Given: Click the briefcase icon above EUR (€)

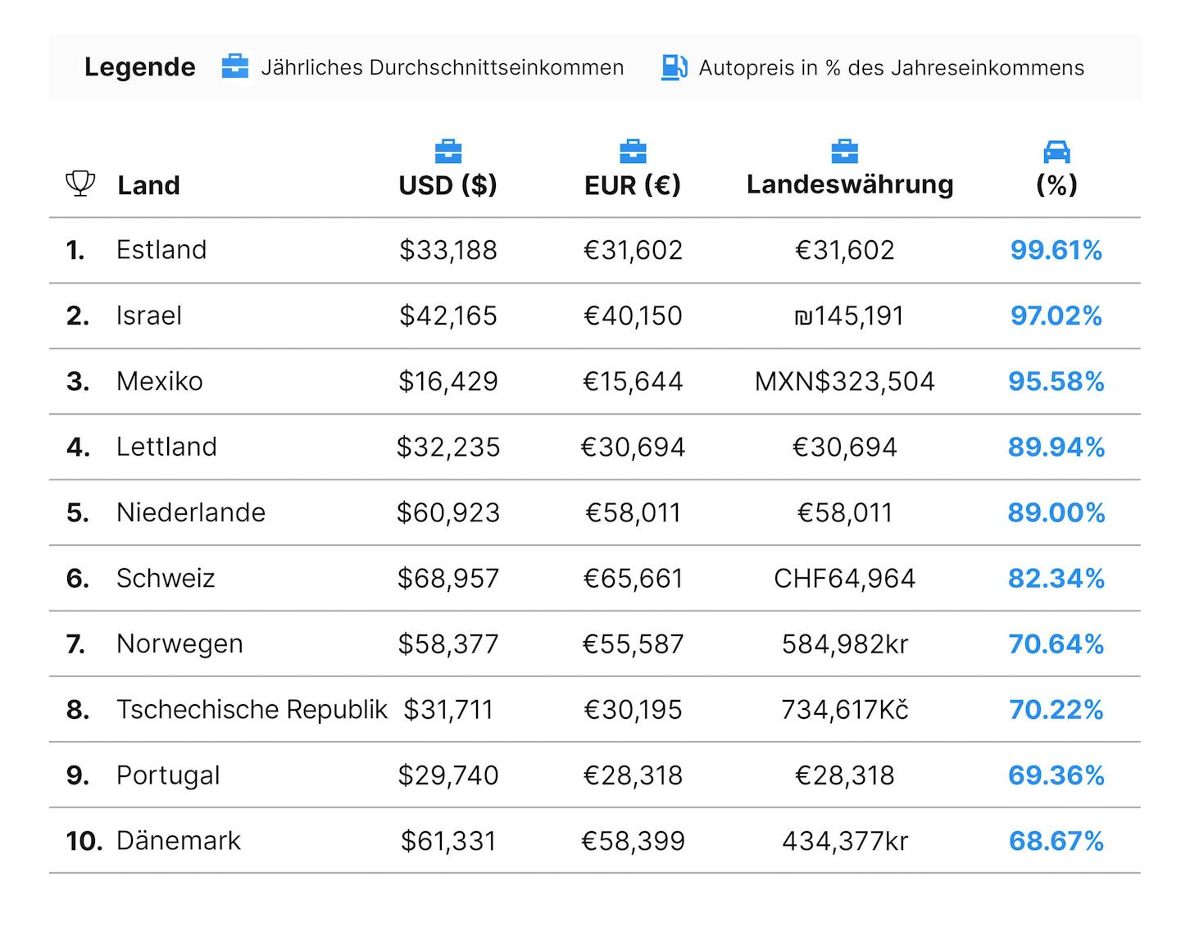Looking at the screenshot, I should pyautogui.click(x=633, y=151).
